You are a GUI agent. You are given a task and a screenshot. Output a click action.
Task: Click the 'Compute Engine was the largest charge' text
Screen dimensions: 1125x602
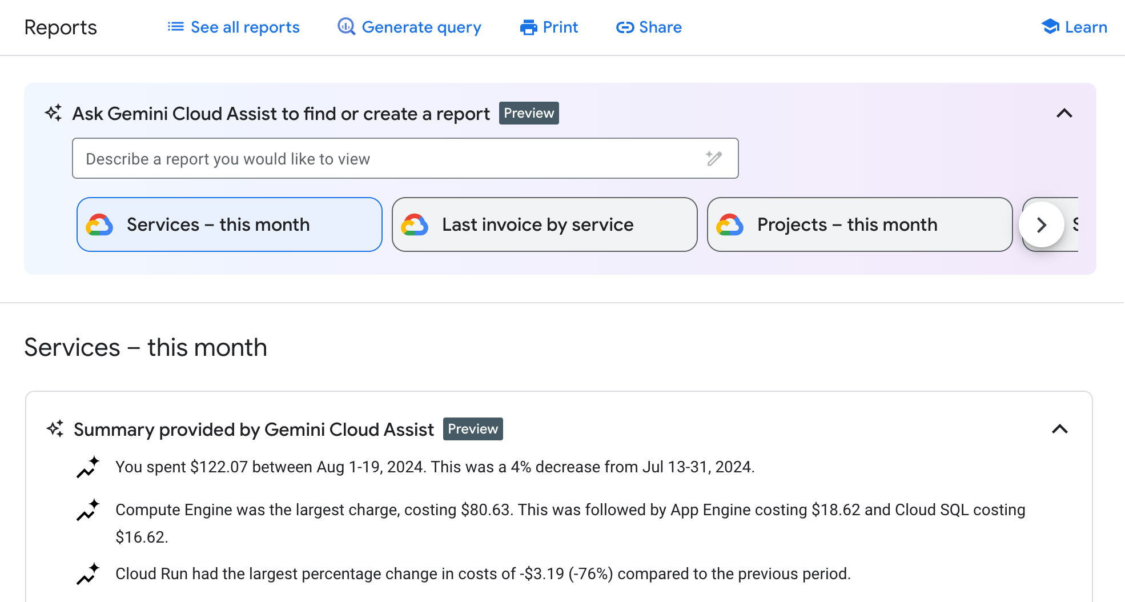tap(570, 523)
